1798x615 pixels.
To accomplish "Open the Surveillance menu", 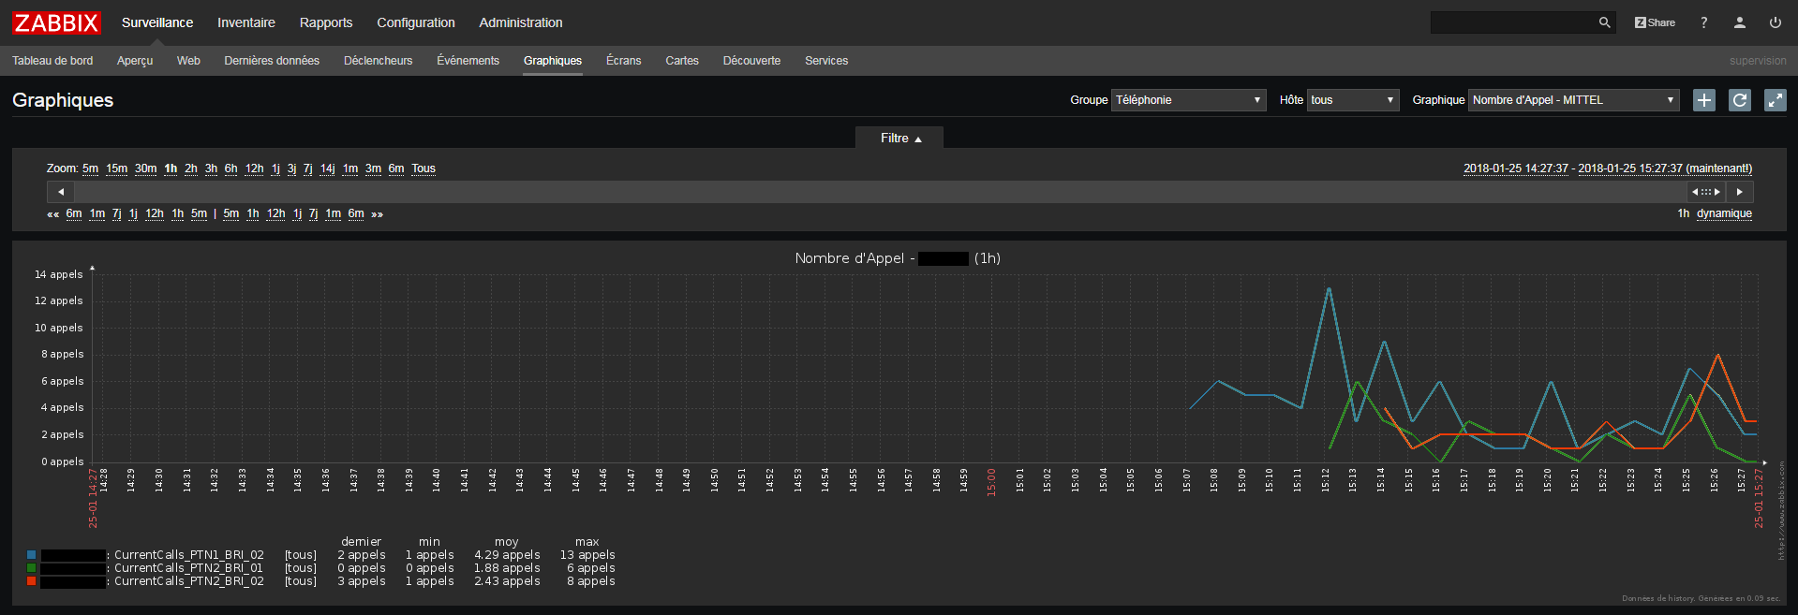I will pyautogui.click(x=157, y=22).
